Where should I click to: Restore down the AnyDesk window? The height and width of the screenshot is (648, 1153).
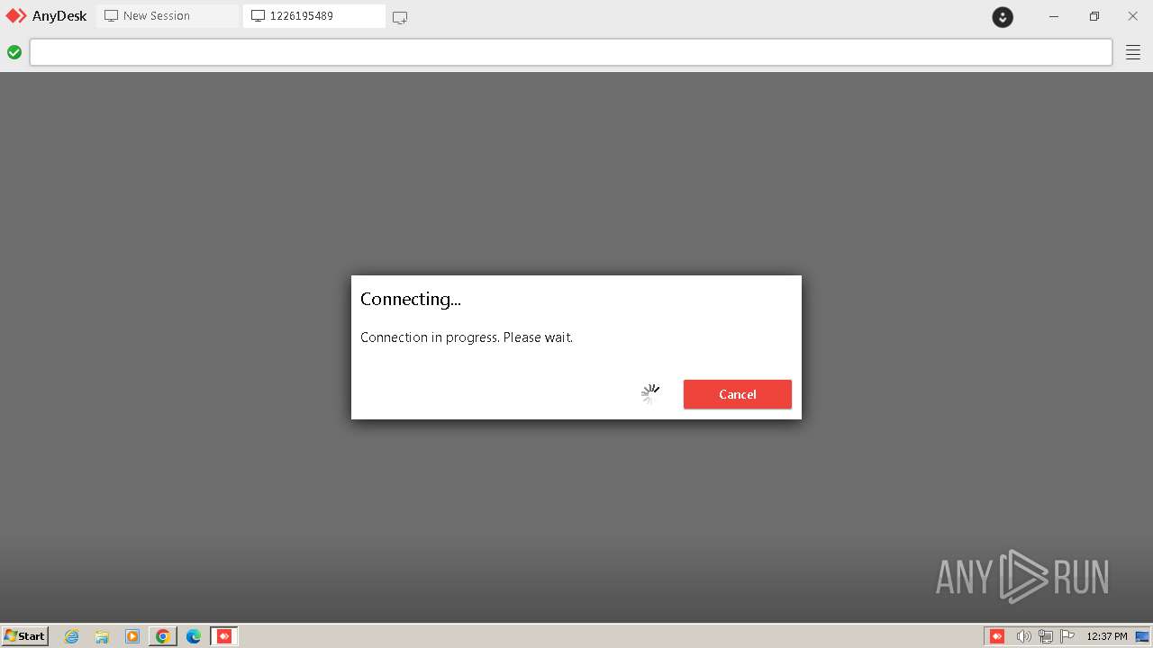(x=1094, y=16)
